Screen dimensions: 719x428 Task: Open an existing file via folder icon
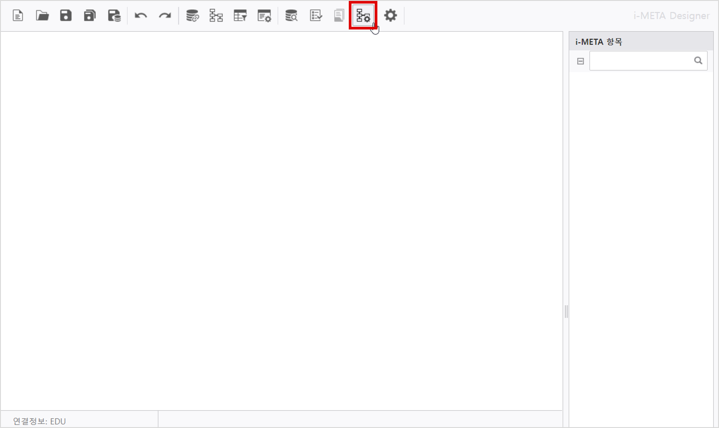coord(42,16)
